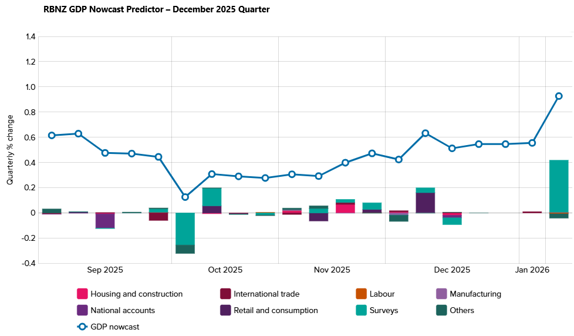
Task: Select the highest GDP nowcast point in January 2026
Action: [559, 96]
